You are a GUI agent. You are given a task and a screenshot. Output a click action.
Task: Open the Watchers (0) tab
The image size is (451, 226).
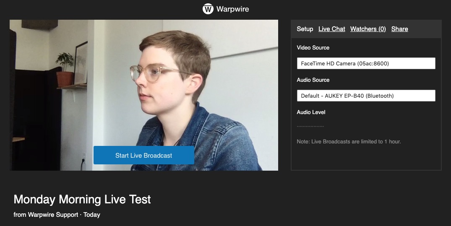tap(368, 29)
